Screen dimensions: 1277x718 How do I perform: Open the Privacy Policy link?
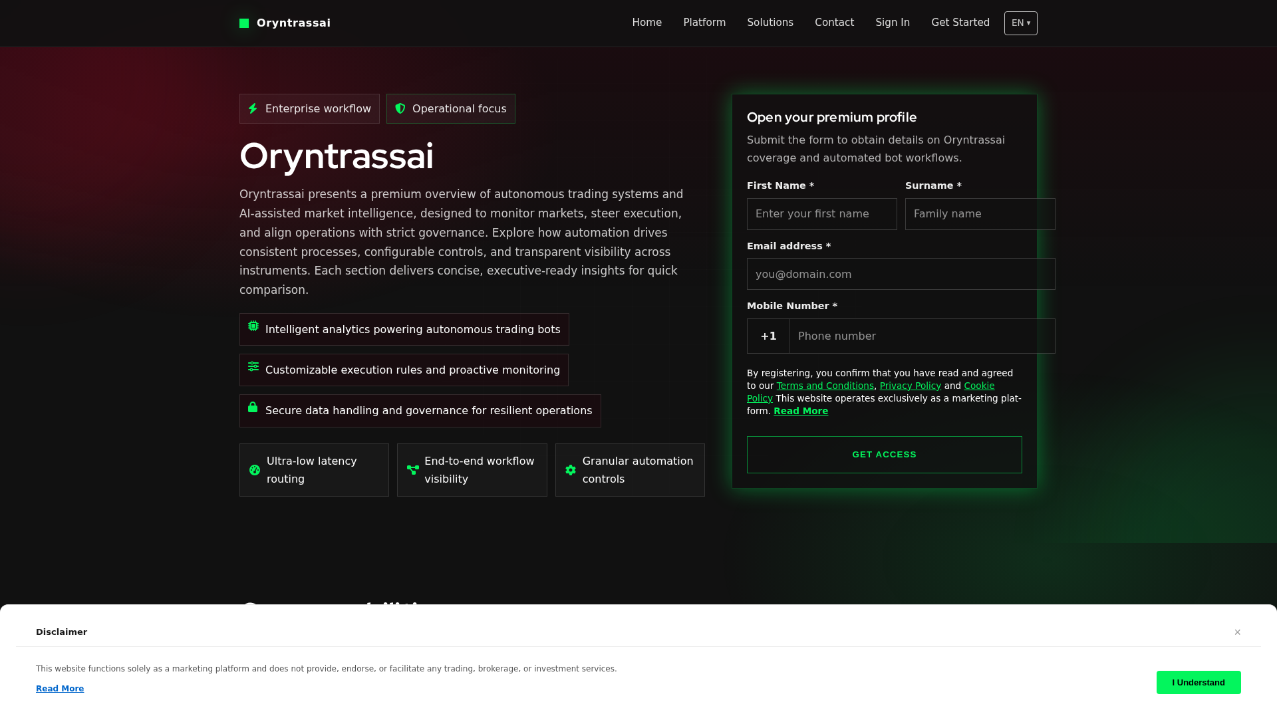(910, 386)
